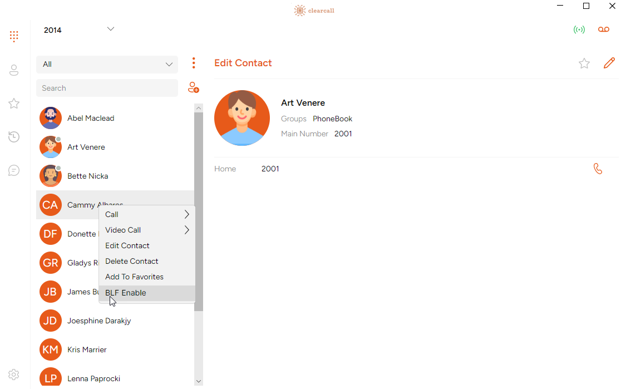
Task: Select Edit Contact in context menu
Action: click(127, 245)
